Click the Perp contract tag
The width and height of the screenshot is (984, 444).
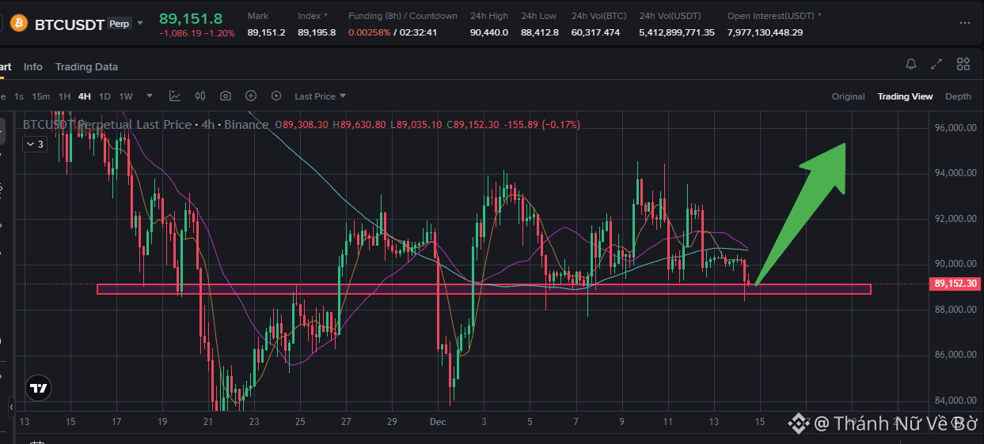(120, 24)
